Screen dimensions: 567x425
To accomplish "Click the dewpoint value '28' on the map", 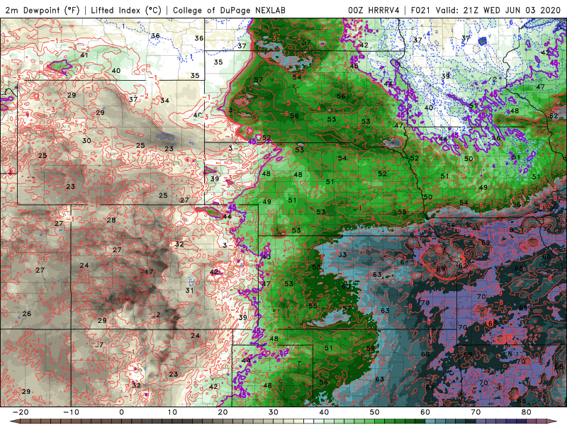I will click(111, 220).
